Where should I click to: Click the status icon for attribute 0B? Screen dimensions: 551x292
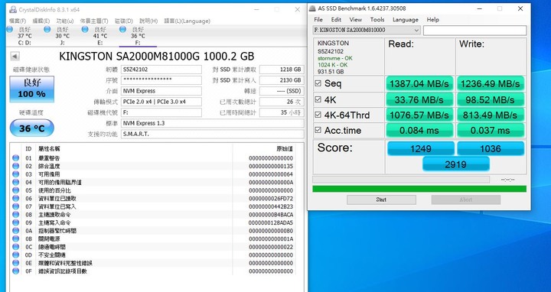(x=16, y=238)
